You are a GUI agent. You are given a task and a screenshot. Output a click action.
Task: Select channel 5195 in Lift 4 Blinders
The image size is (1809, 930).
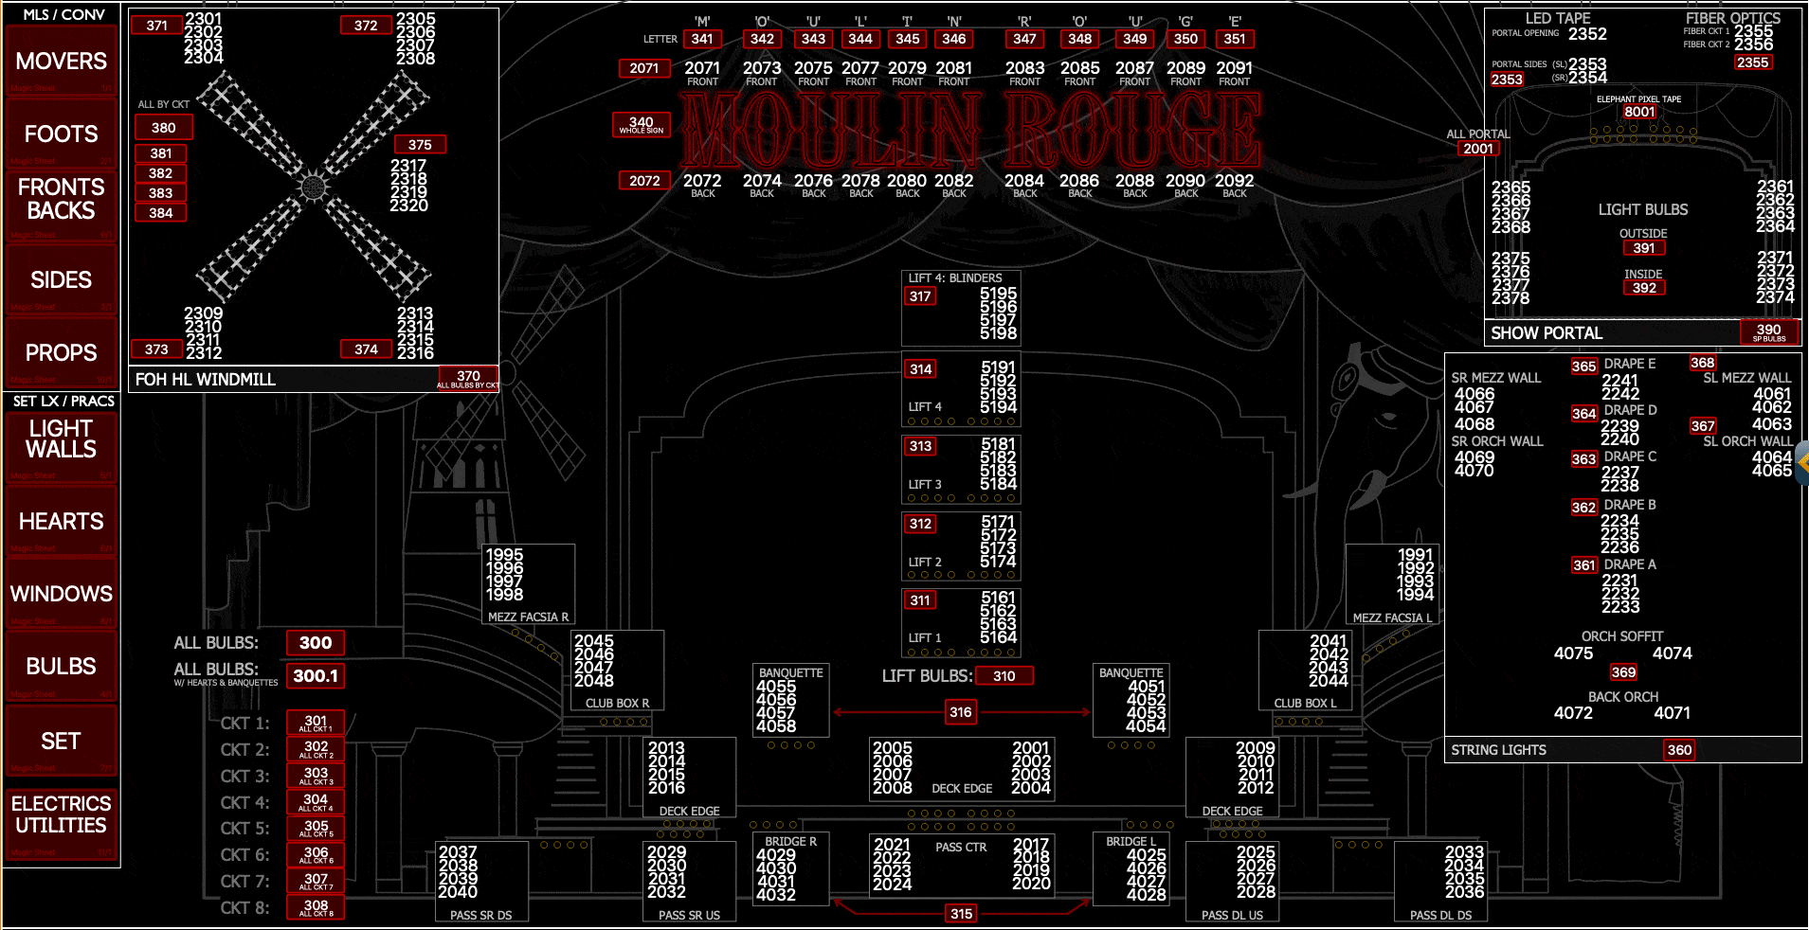tap(998, 294)
